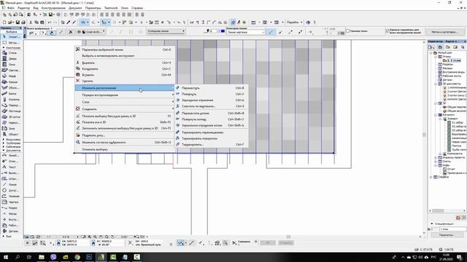Choose Move (Переместить) in submenu
The image size is (467, 262).
[211, 88]
